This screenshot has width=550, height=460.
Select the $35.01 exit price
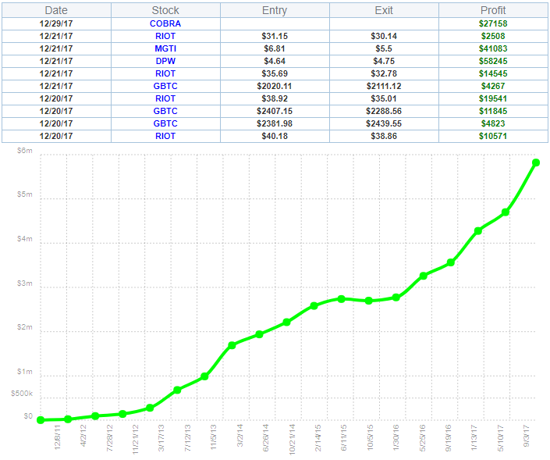pos(384,98)
